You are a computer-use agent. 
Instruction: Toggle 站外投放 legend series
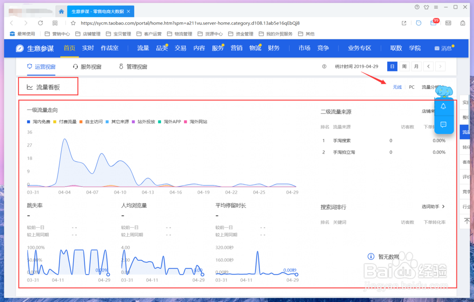pos(143,122)
